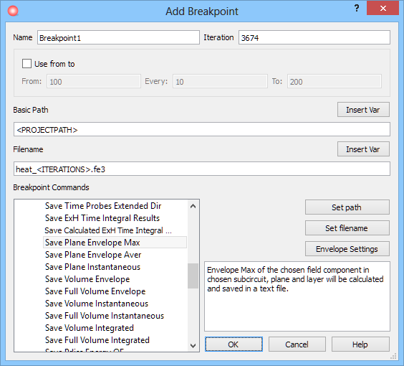Pick Save Plane Instantaneous
The height and width of the screenshot is (366, 404).
pyautogui.click(x=92, y=267)
